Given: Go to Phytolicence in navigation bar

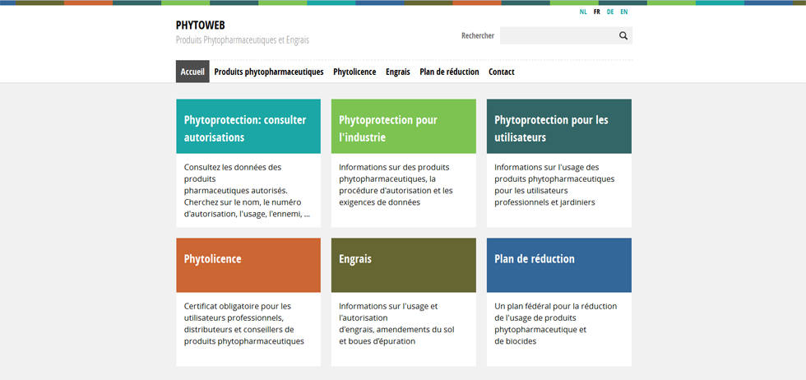Looking at the screenshot, I should 354,72.
